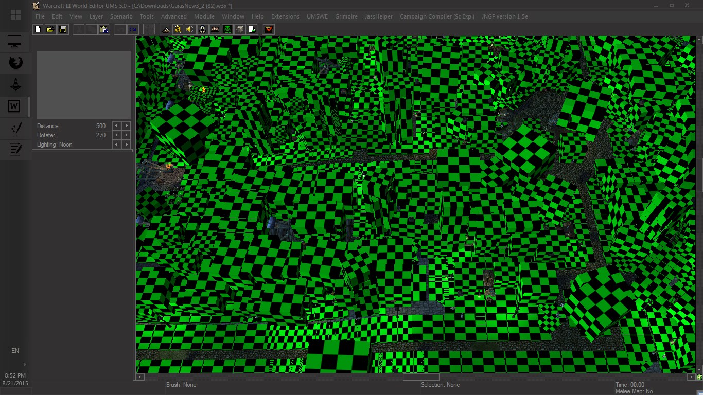Open the Grimoire menu
The width and height of the screenshot is (703, 395).
click(x=346, y=16)
